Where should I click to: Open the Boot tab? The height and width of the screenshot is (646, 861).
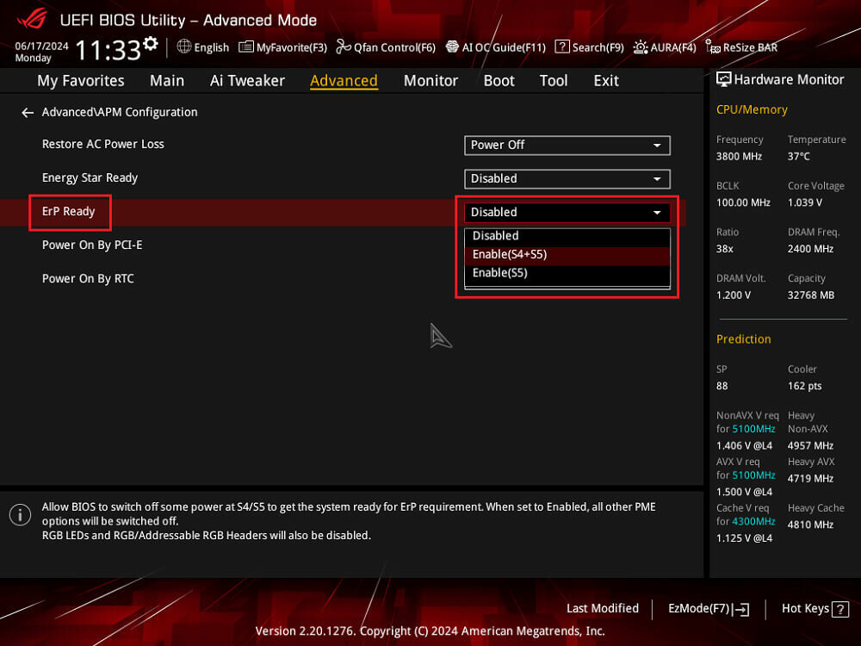499,81
